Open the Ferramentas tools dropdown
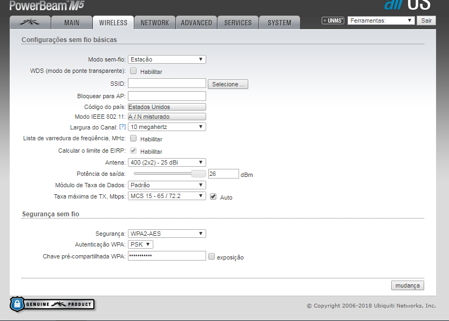This screenshot has height=321, width=449. 381,21
